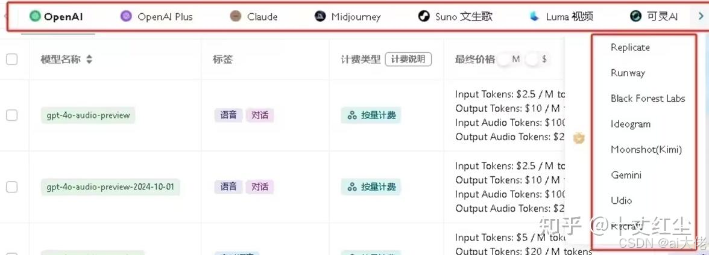Click the 计费说明 button
This screenshot has width=709, height=255.
pos(408,59)
